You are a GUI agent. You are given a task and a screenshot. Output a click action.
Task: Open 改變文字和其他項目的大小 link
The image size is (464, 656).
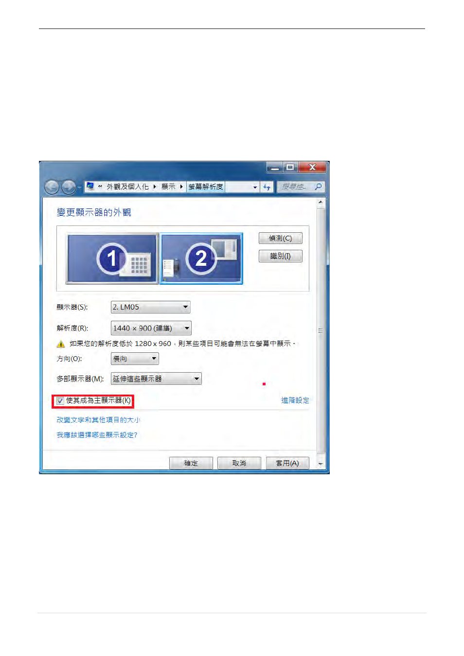(x=98, y=420)
